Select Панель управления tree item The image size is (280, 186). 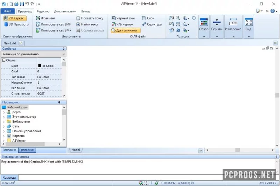[x=27, y=131]
